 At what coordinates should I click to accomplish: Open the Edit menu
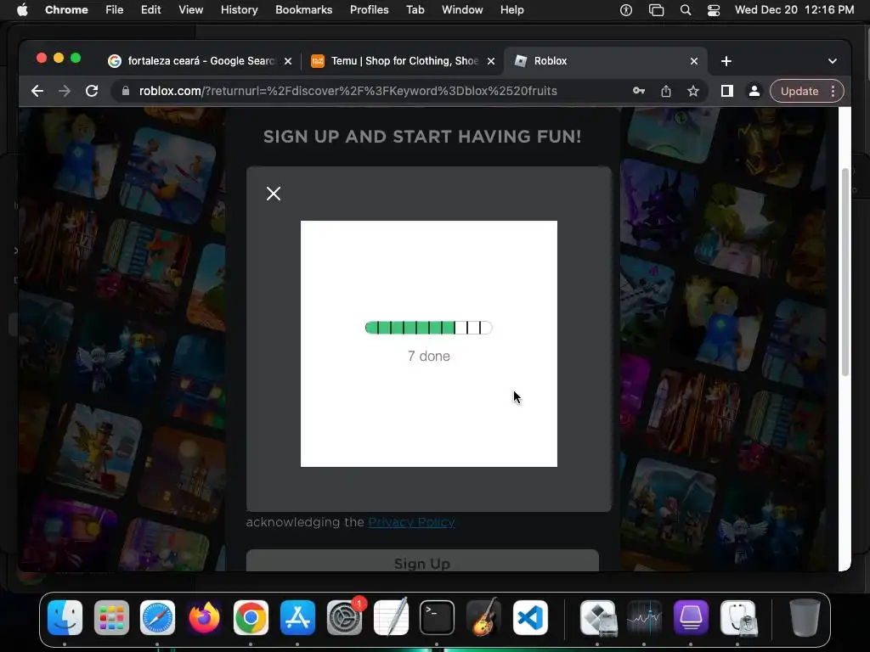click(x=150, y=10)
